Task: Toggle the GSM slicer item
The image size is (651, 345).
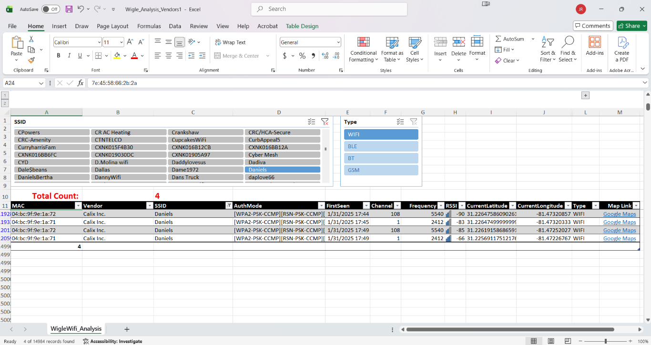Action: (x=381, y=170)
